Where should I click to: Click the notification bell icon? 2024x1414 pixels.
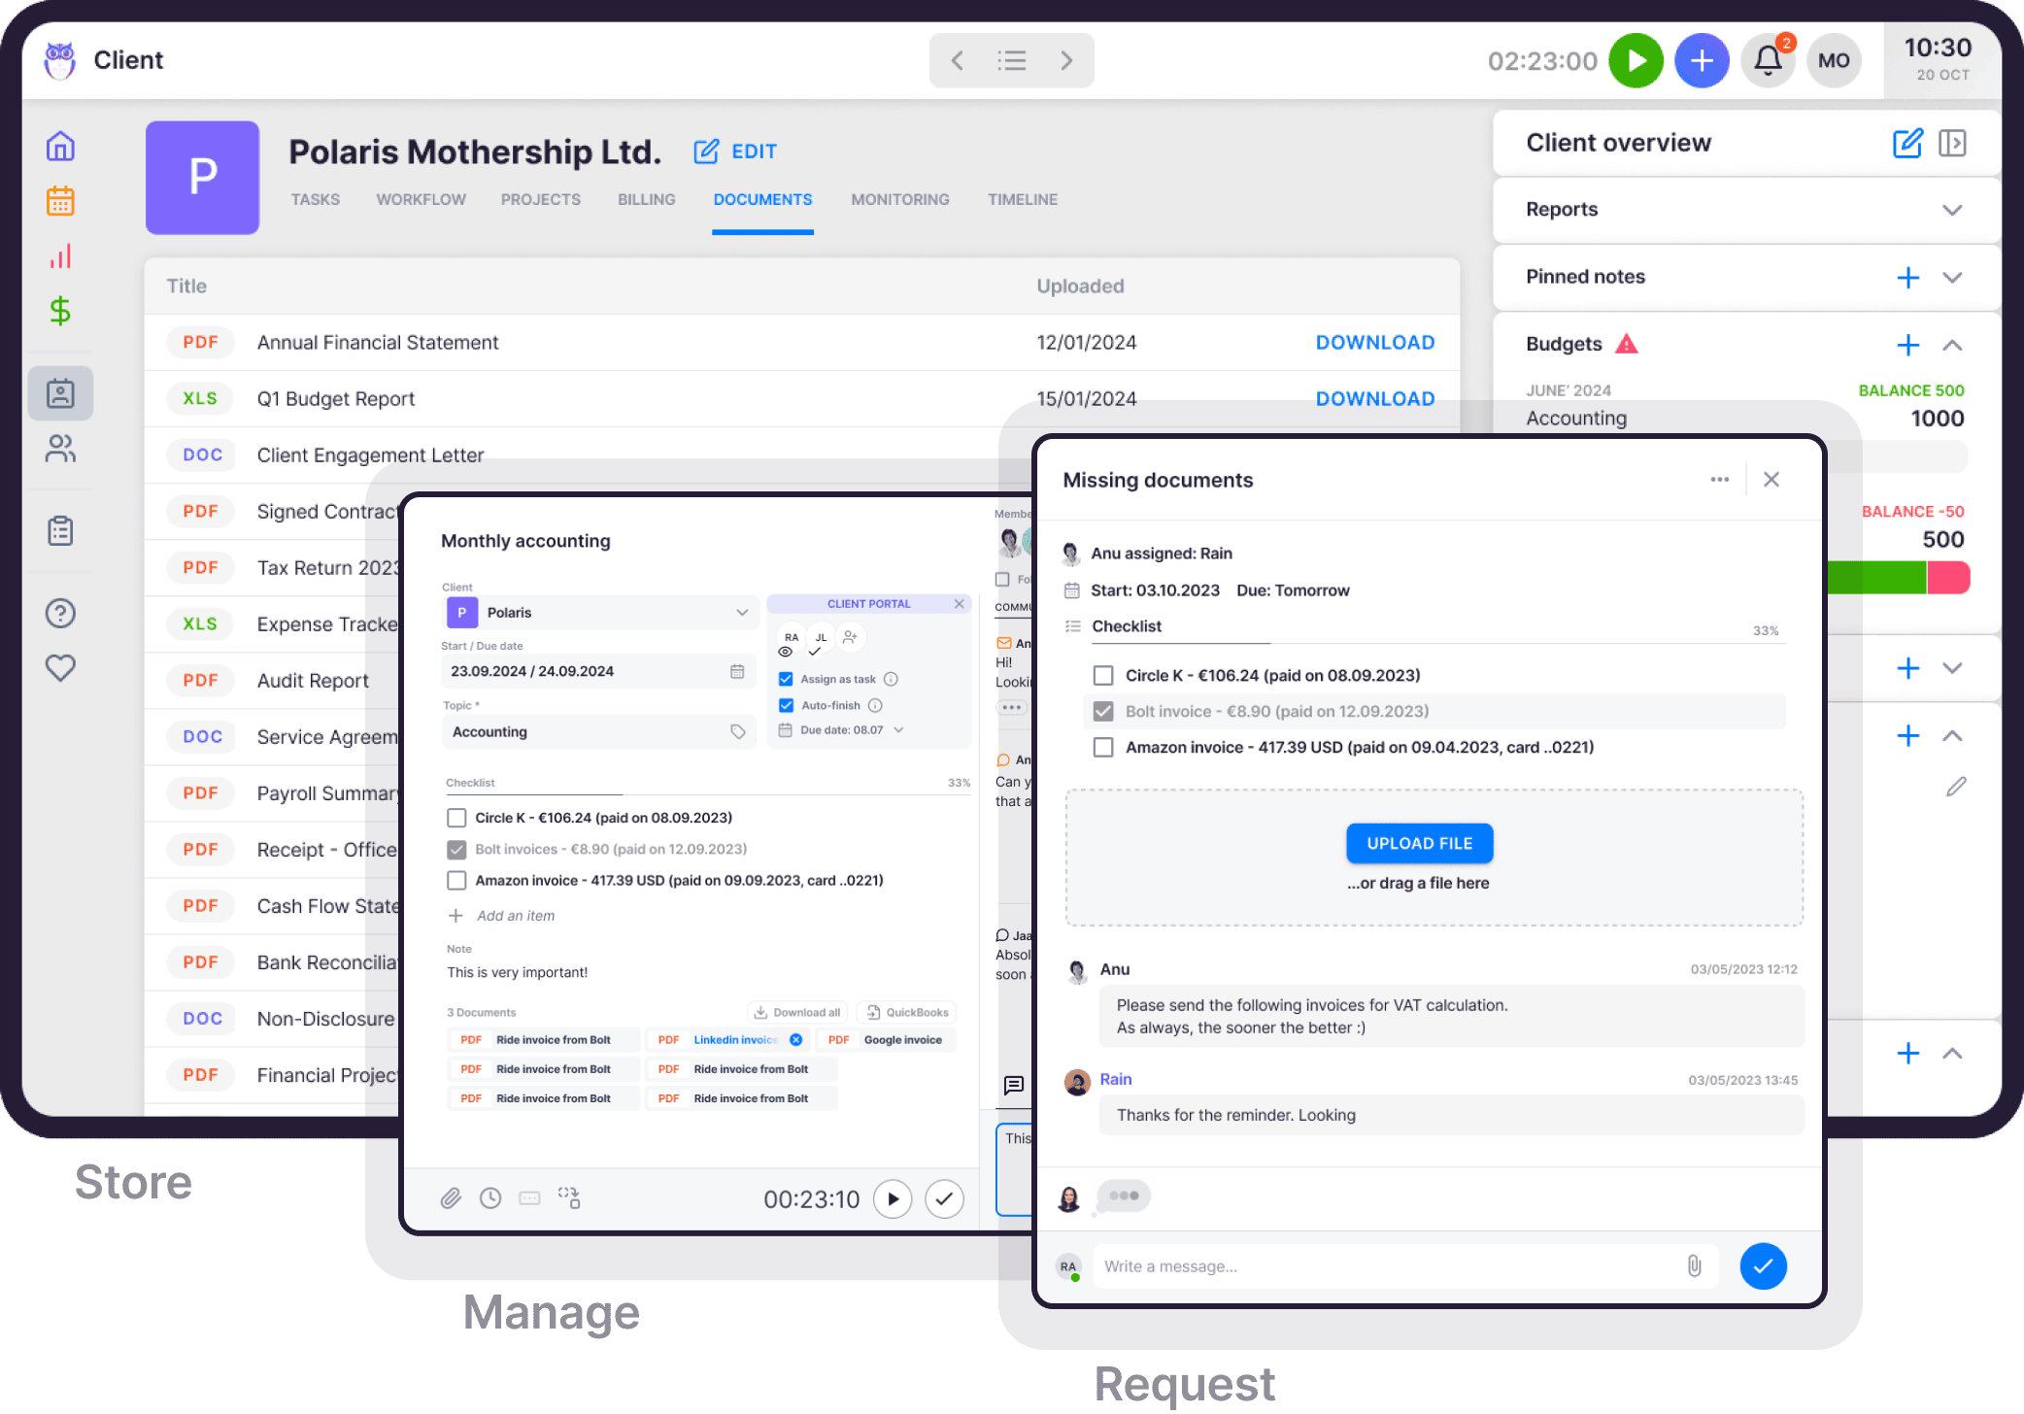click(x=1768, y=60)
